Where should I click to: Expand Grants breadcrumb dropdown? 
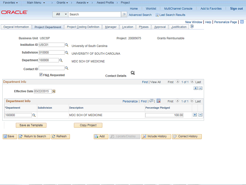tap(62, 3)
